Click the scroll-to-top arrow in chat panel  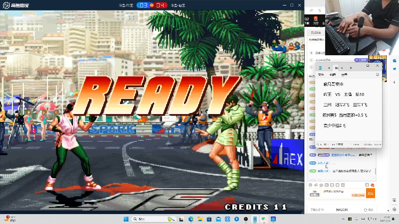pos(373,179)
